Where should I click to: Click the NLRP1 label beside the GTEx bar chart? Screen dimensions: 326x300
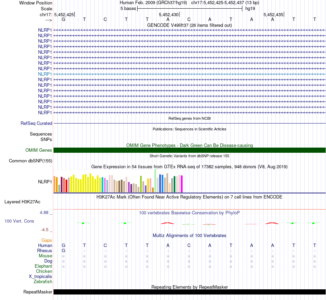click(x=45, y=182)
